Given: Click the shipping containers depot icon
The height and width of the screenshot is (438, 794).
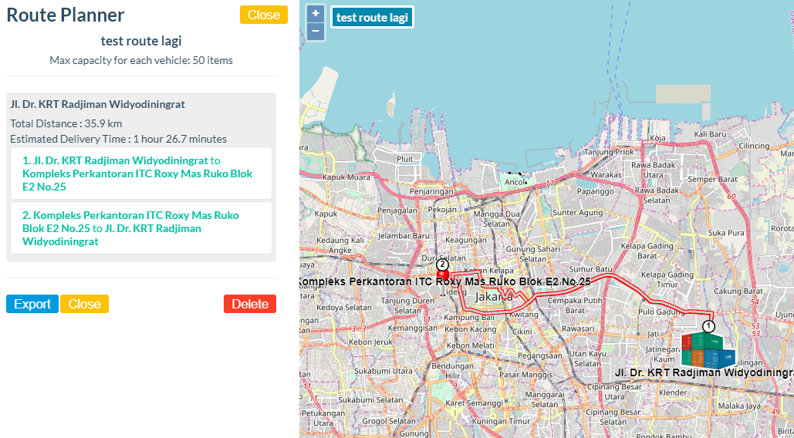Looking at the screenshot, I should pos(707,350).
